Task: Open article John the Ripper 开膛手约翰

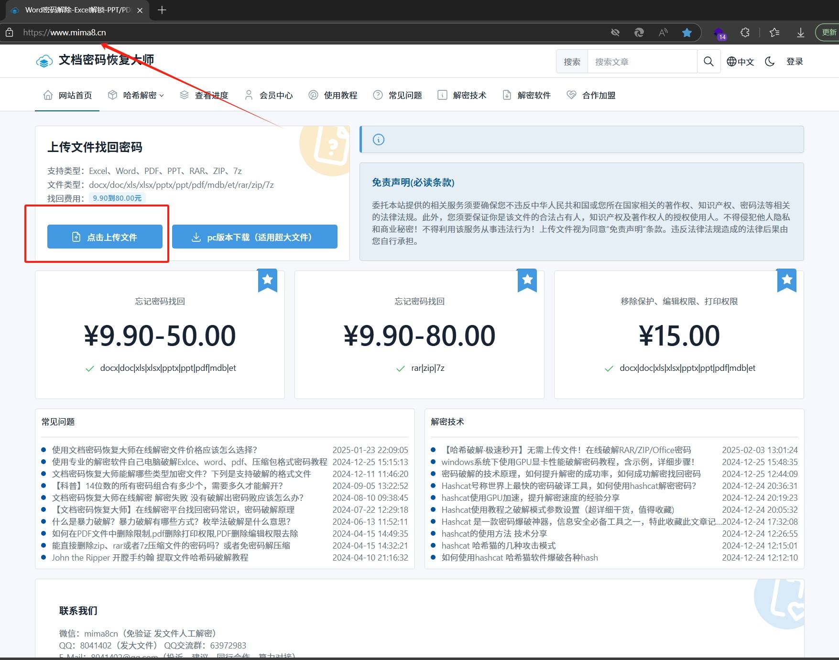Action: pyautogui.click(x=150, y=557)
